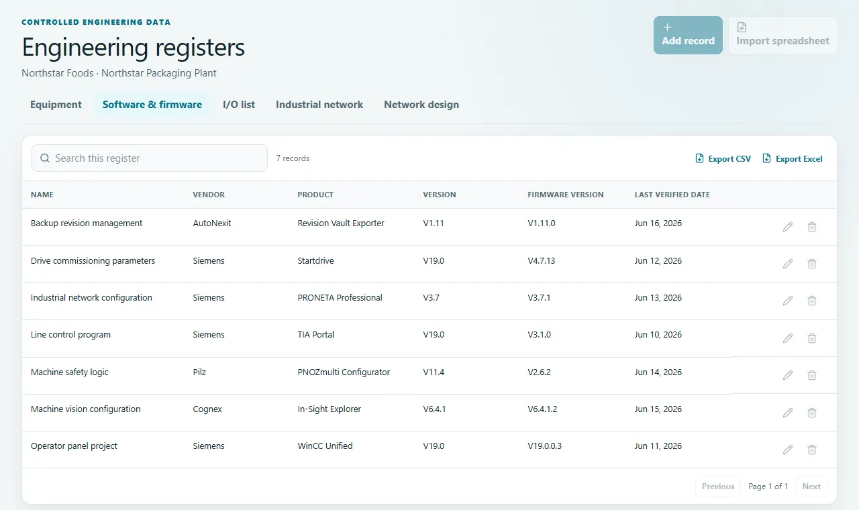The height and width of the screenshot is (510, 859).
Task: Edit the Drive commissioning parameters row
Action: [788, 264]
